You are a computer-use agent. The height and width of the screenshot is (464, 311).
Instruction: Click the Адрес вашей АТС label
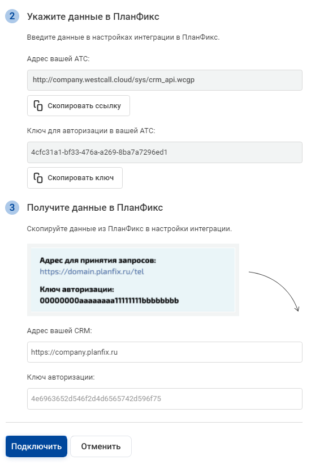(x=58, y=59)
